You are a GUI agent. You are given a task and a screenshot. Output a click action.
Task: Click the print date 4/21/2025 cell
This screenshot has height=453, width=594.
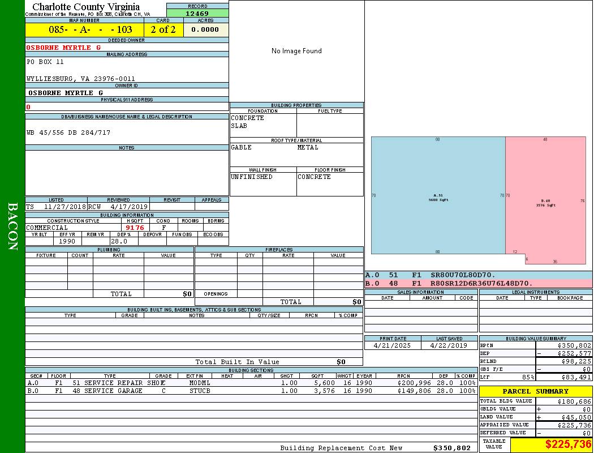(x=393, y=345)
